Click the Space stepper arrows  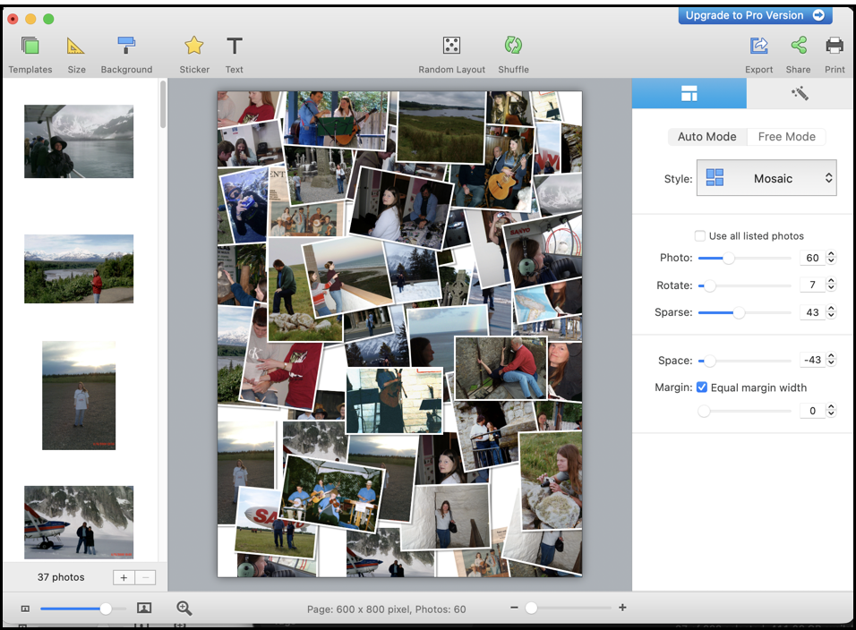click(831, 360)
